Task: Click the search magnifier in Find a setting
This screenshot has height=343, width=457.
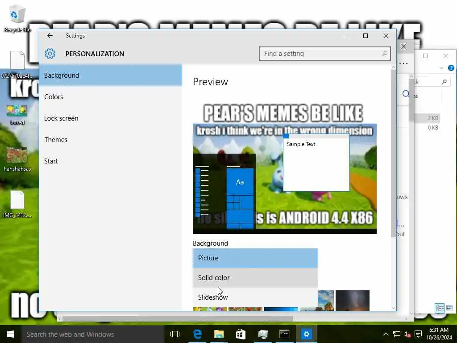Action: click(384, 54)
